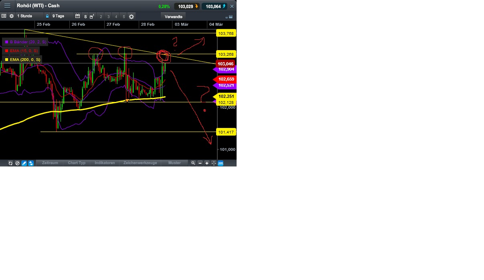Click the fit-to-screen crosshair icon
Screen dimensions: 484x280
(x=213, y=163)
